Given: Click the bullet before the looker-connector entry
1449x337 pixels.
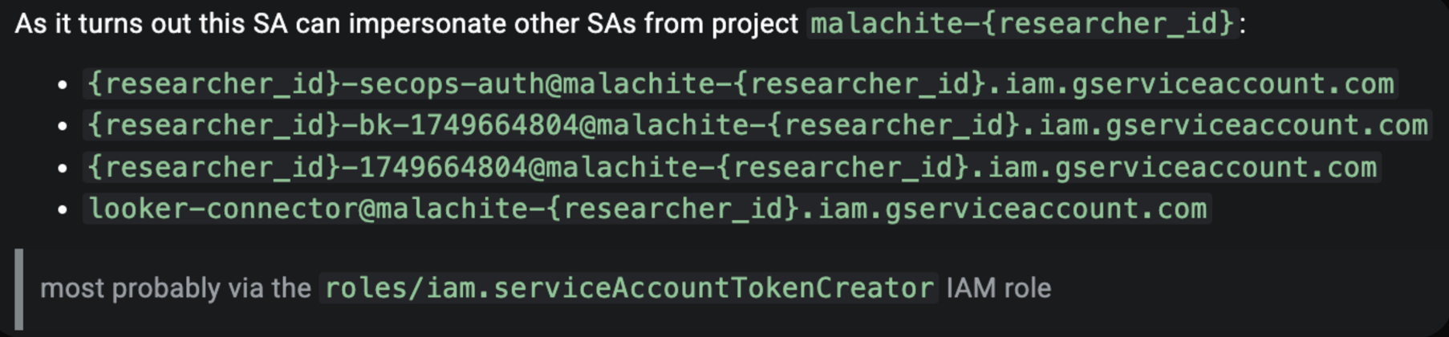Looking at the screenshot, I should 63,210.
